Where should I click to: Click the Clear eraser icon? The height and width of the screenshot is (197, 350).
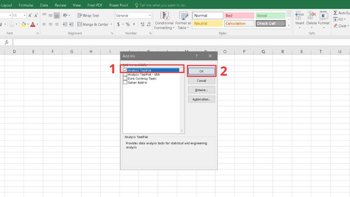335,26
